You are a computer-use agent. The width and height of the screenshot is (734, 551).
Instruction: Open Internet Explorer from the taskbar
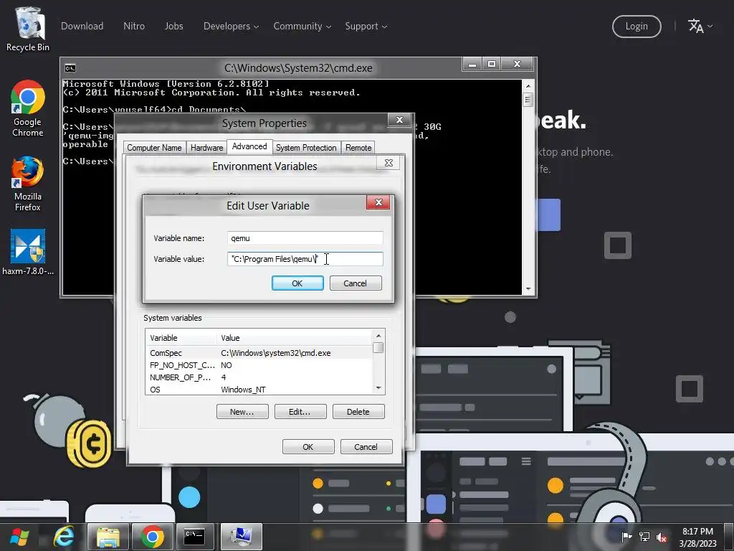point(64,537)
